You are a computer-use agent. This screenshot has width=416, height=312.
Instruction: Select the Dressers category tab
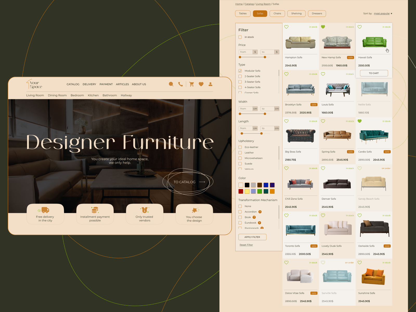click(x=317, y=14)
